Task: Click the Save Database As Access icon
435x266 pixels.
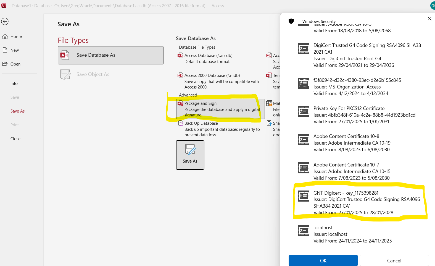Action: tap(65, 55)
